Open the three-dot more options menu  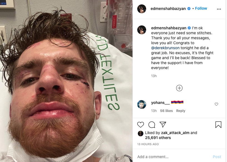[219, 9]
